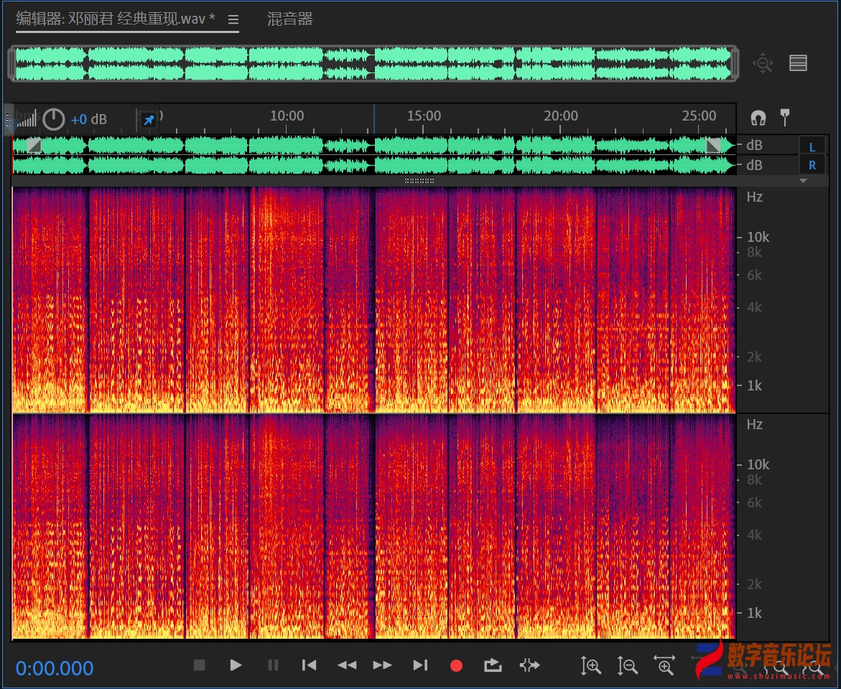Click the +0 dB volume adjustment knob

click(x=54, y=119)
